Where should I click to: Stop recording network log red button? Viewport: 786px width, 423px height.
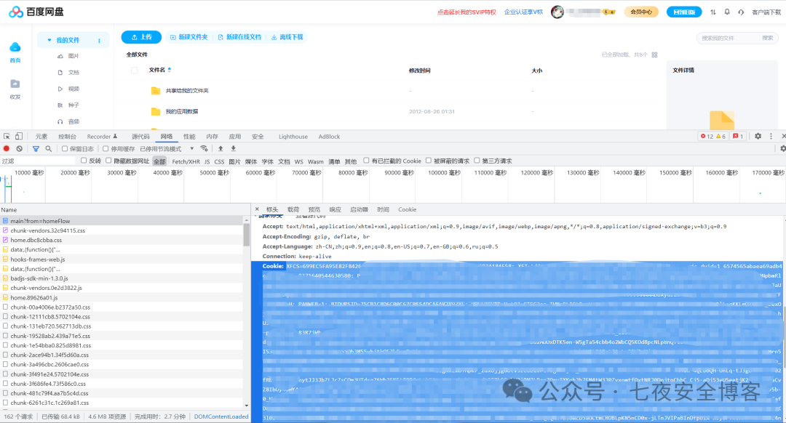tap(7, 149)
